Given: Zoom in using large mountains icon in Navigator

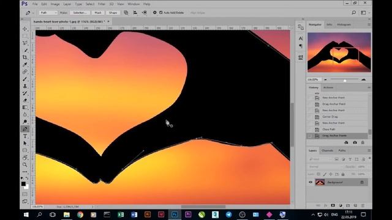Looking at the screenshot, I should (363, 79).
